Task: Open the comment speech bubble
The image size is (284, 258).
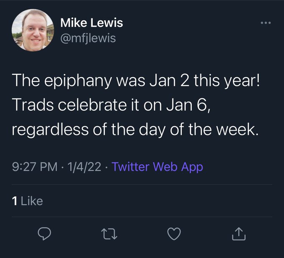Action: click(x=44, y=233)
